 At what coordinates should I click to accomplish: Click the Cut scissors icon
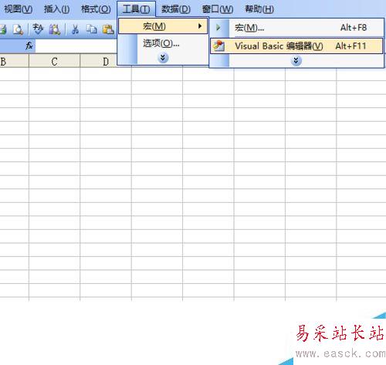pyautogui.click(x=75, y=29)
